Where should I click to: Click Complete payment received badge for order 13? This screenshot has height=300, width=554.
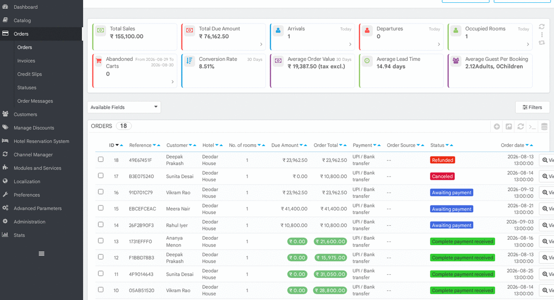pyautogui.click(x=462, y=241)
